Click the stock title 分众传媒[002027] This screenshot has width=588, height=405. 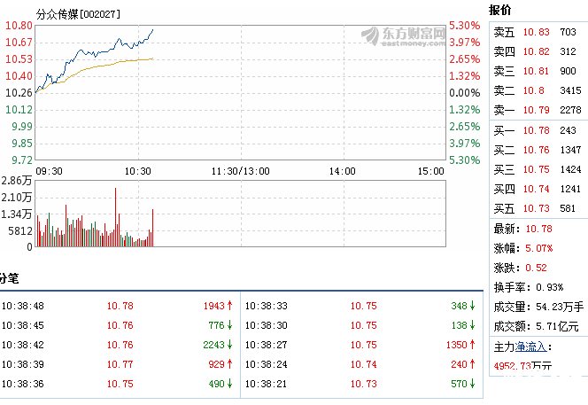78,14
